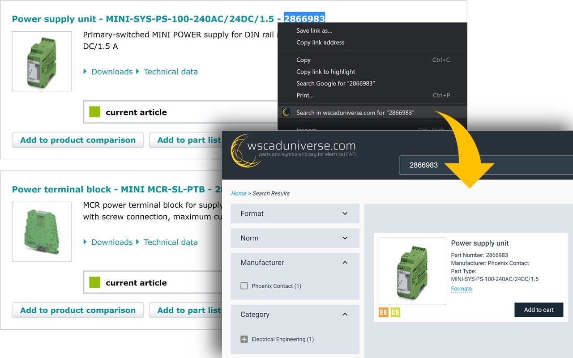Click the highlighted 2866983 article number
The width and height of the screenshot is (573, 358).
(x=304, y=19)
